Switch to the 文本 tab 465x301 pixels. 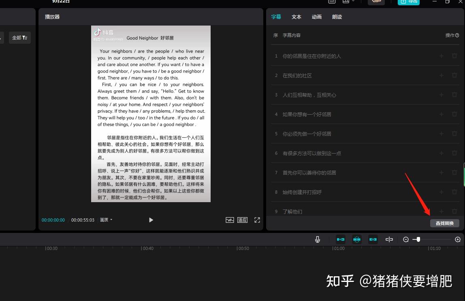(296, 17)
